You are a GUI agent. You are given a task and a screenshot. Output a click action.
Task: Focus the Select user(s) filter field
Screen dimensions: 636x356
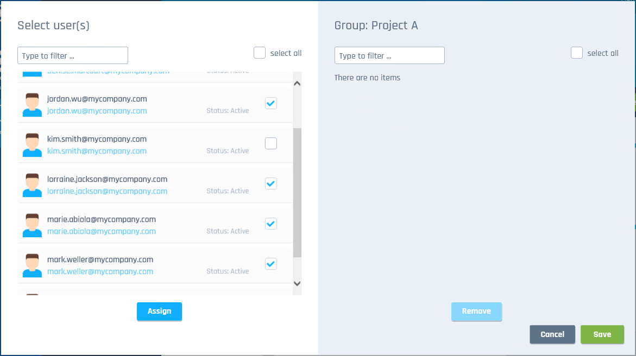pyautogui.click(x=73, y=55)
